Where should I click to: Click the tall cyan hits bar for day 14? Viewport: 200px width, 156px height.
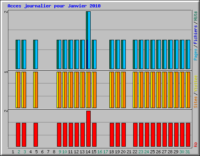pyautogui.click(x=89, y=40)
